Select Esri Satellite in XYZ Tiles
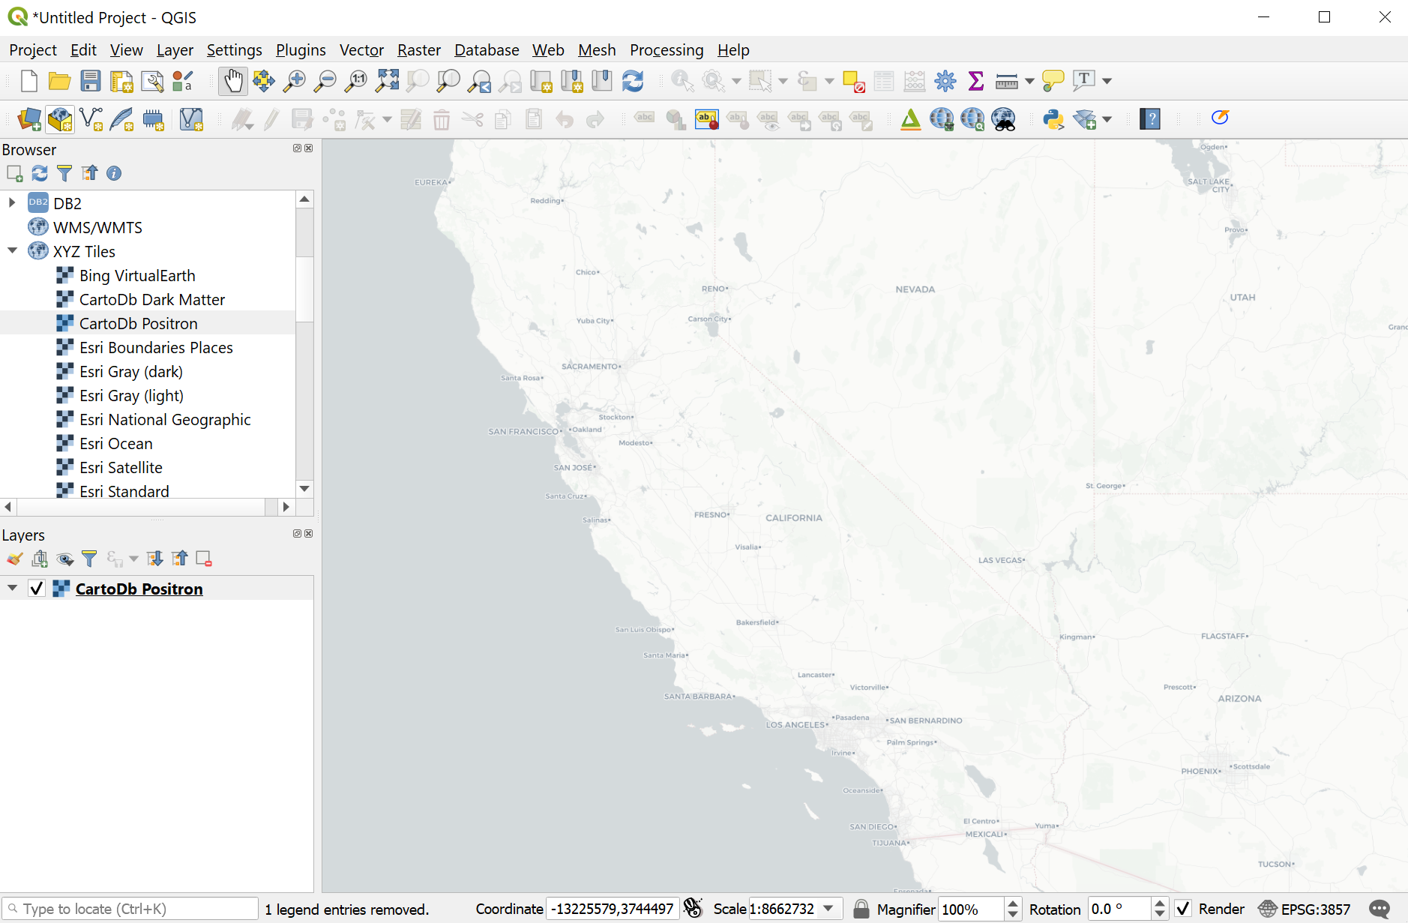The height and width of the screenshot is (923, 1408). 121,468
